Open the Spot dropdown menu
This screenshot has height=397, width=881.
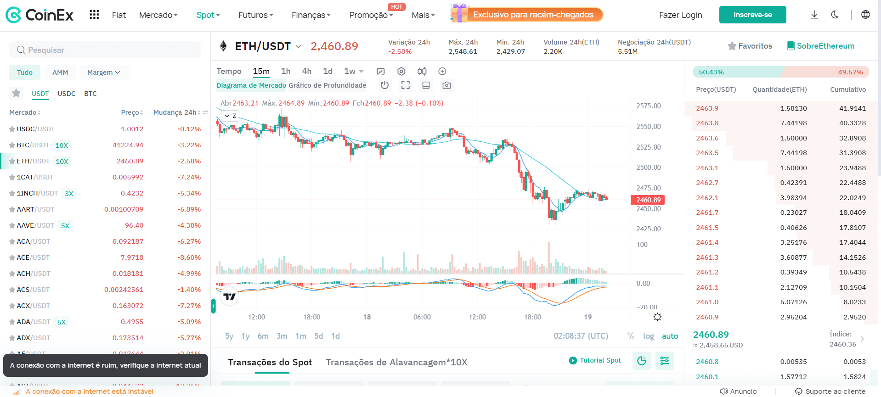click(x=208, y=15)
